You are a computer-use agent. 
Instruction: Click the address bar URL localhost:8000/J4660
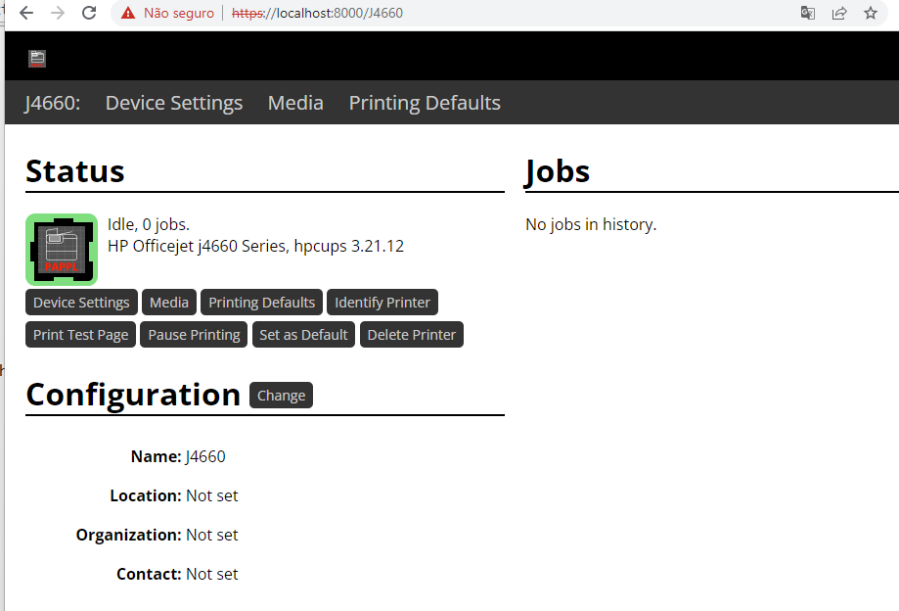[x=317, y=13]
